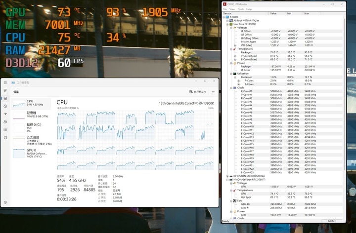Open Tools menu in HWMonitor
This screenshot has height=233, width=356.
click(x=240, y=9)
